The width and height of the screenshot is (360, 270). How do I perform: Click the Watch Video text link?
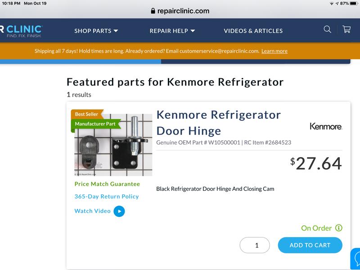pyautogui.click(x=92, y=211)
